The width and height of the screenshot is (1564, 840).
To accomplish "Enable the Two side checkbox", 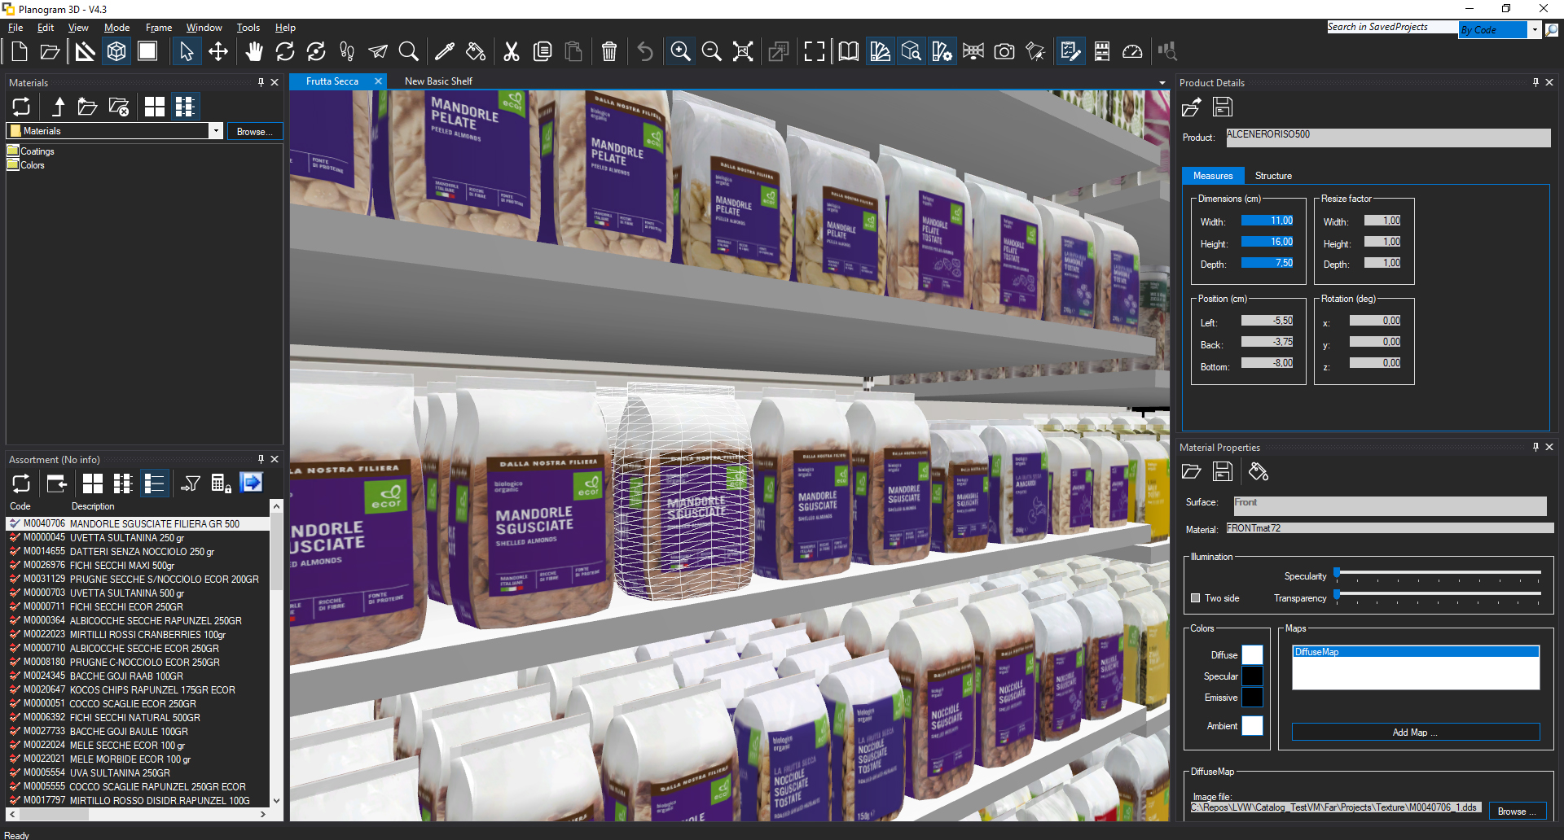I will pos(1196,598).
